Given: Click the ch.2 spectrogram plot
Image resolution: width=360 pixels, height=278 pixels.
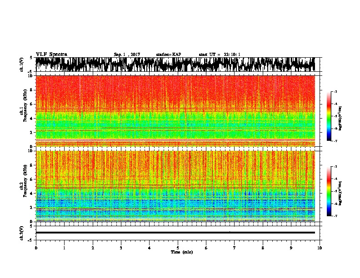Looking at the screenshot, I should coord(175,186).
